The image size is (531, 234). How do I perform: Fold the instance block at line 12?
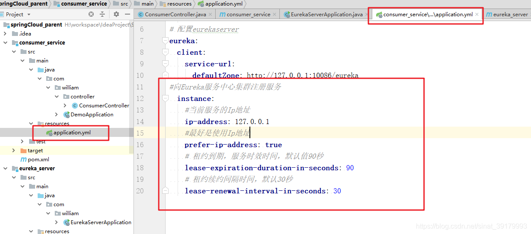coord(165,99)
